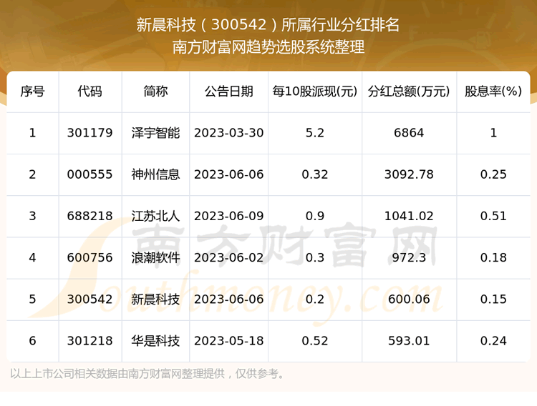Click the 序号 column header
537x406 pixels.
[x=32, y=91]
